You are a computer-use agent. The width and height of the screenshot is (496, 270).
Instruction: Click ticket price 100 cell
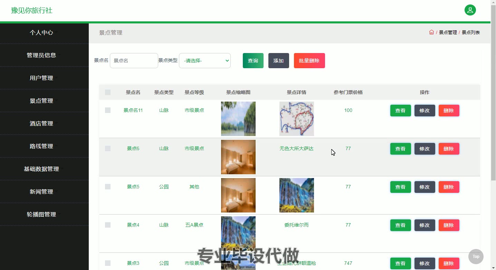(348, 110)
